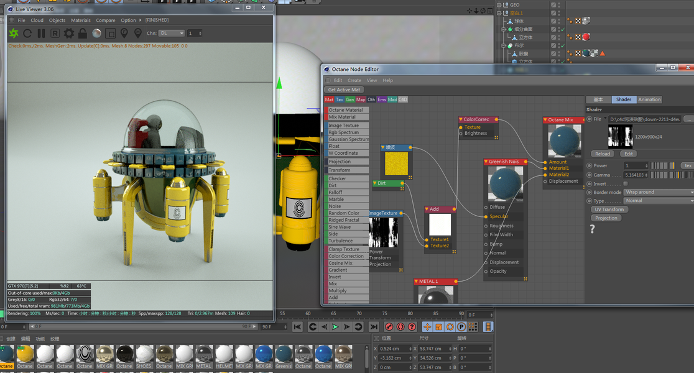Switch to the Animation tab
Image resolution: width=694 pixels, height=373 pixels.
pos(649,99)
